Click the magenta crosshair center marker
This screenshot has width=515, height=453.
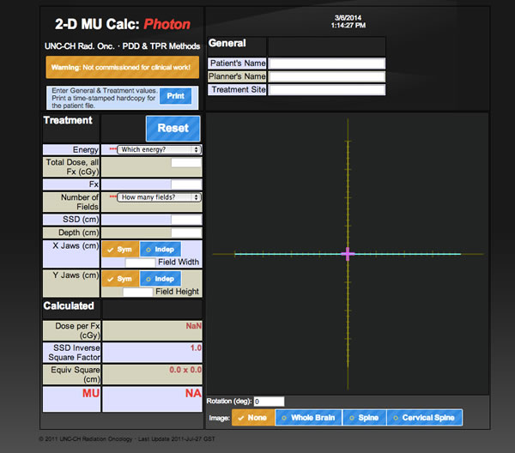[x=348, y=254]
